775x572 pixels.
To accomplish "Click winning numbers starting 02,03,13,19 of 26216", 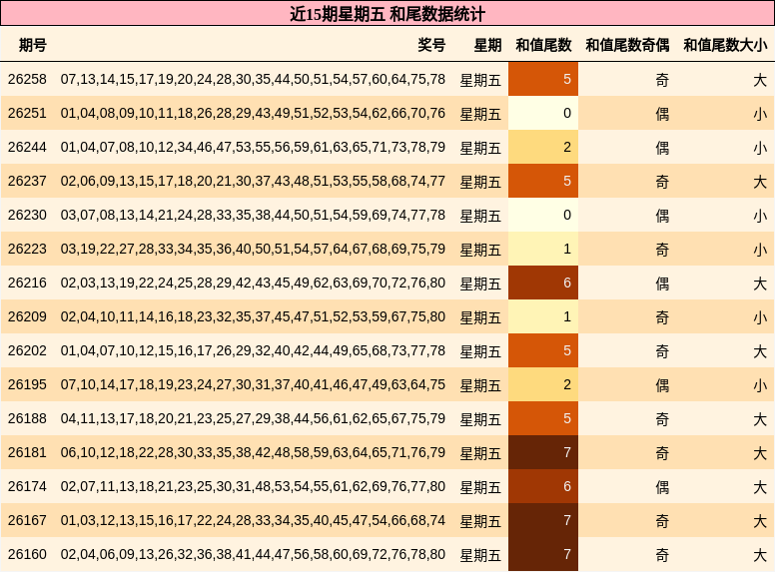I will [253, 283].
